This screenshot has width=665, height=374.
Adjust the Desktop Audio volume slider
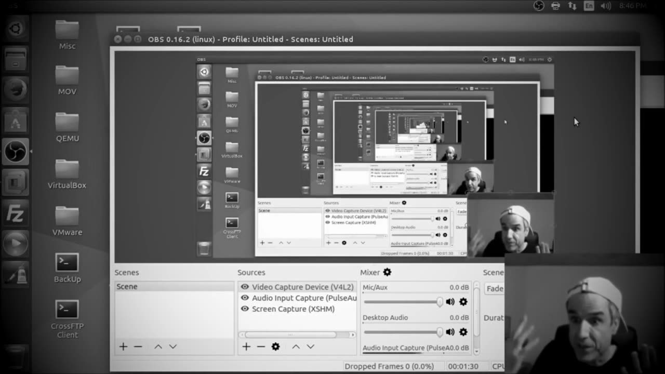point(403,332)
